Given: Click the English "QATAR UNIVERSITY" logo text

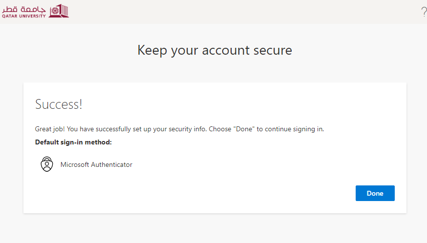Looking at the screenshot, I should click(23, 16).
